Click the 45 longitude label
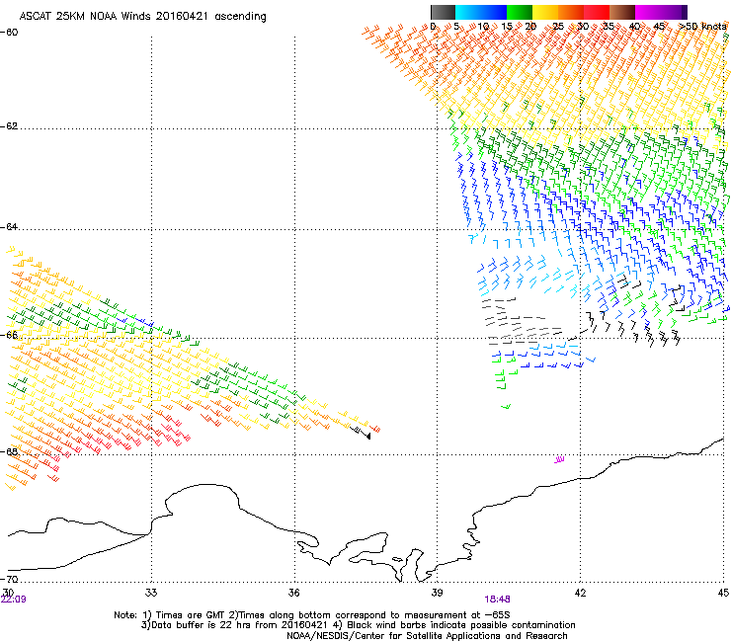The height and width of the screenshot is (642, 731). coord(723,593)
